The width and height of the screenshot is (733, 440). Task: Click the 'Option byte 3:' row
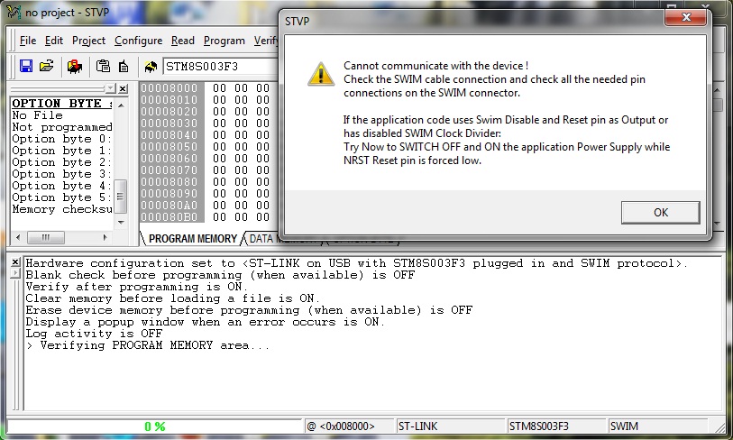point(62,174)
